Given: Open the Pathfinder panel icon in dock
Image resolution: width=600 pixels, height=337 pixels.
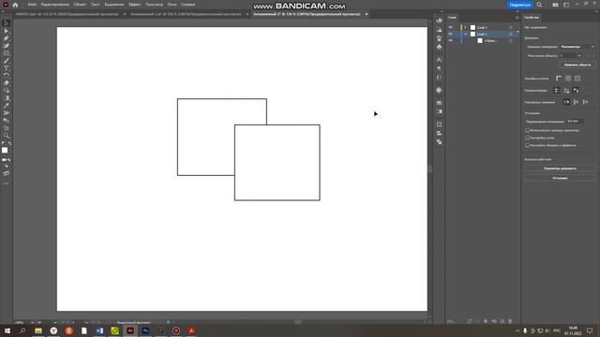Looking at the screenshot, I should [439, 141].
